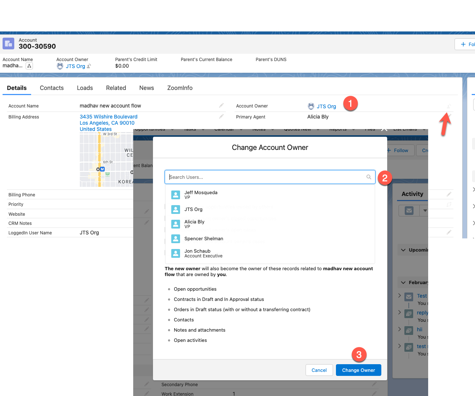The height and width of the screenshot is (396, 475).
Task: Click the pencil icon in the Billing Phone row
Action: [449, 194]
